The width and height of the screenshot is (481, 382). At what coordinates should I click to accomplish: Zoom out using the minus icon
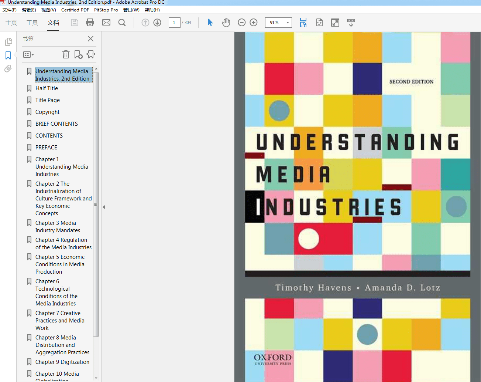coord(241,23)
